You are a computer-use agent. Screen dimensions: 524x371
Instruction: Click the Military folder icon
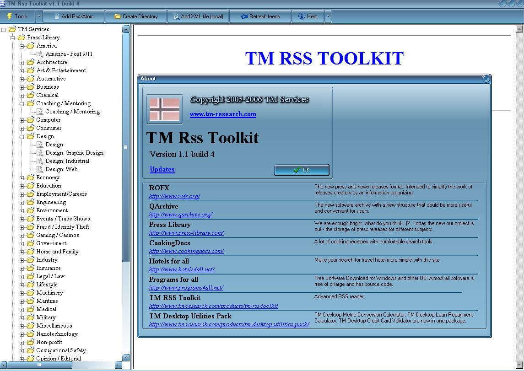(30, 317)
